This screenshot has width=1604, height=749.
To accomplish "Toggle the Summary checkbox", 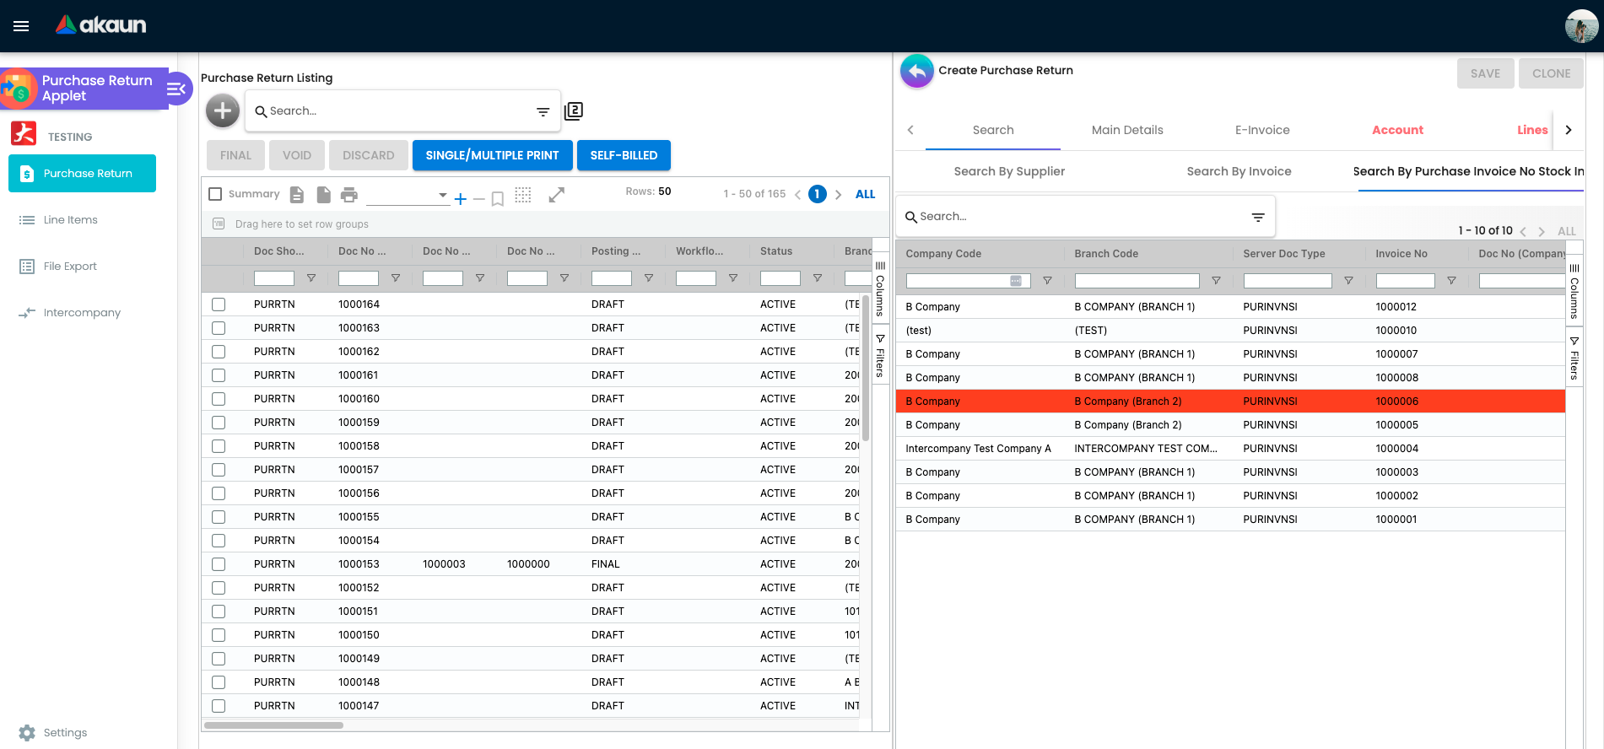I will point(215,194).
